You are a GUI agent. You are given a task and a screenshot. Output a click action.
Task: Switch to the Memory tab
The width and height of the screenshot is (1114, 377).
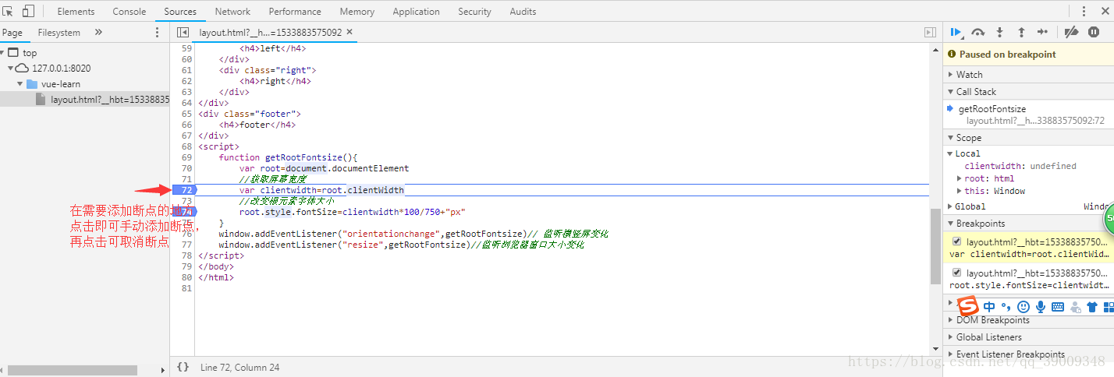click(357, 12)
